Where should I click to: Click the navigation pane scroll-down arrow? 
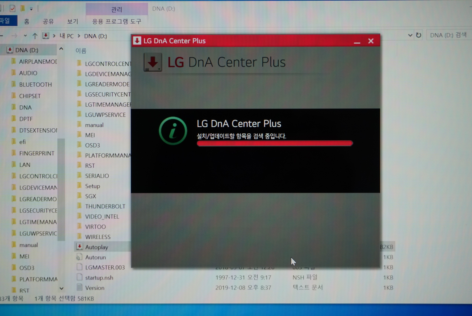61,288
